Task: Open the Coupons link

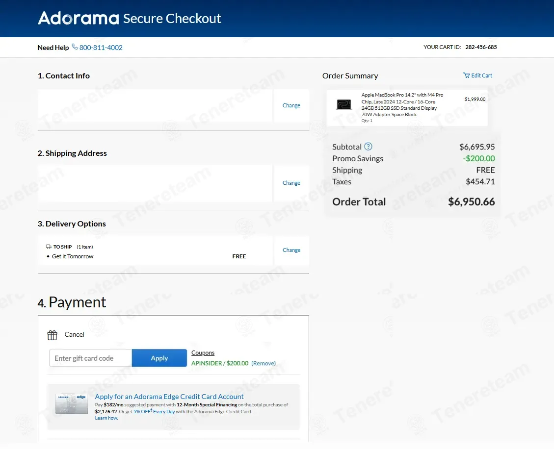Action: coord(203,352)
